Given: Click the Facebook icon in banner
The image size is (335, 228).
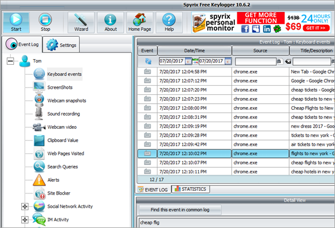Looking at the screenshot, I should (x=245, y=29).
